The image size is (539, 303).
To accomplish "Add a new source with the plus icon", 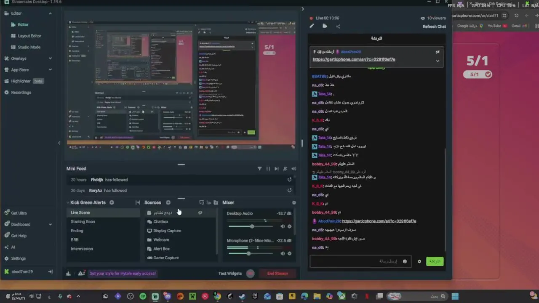I will pos(168,202).
